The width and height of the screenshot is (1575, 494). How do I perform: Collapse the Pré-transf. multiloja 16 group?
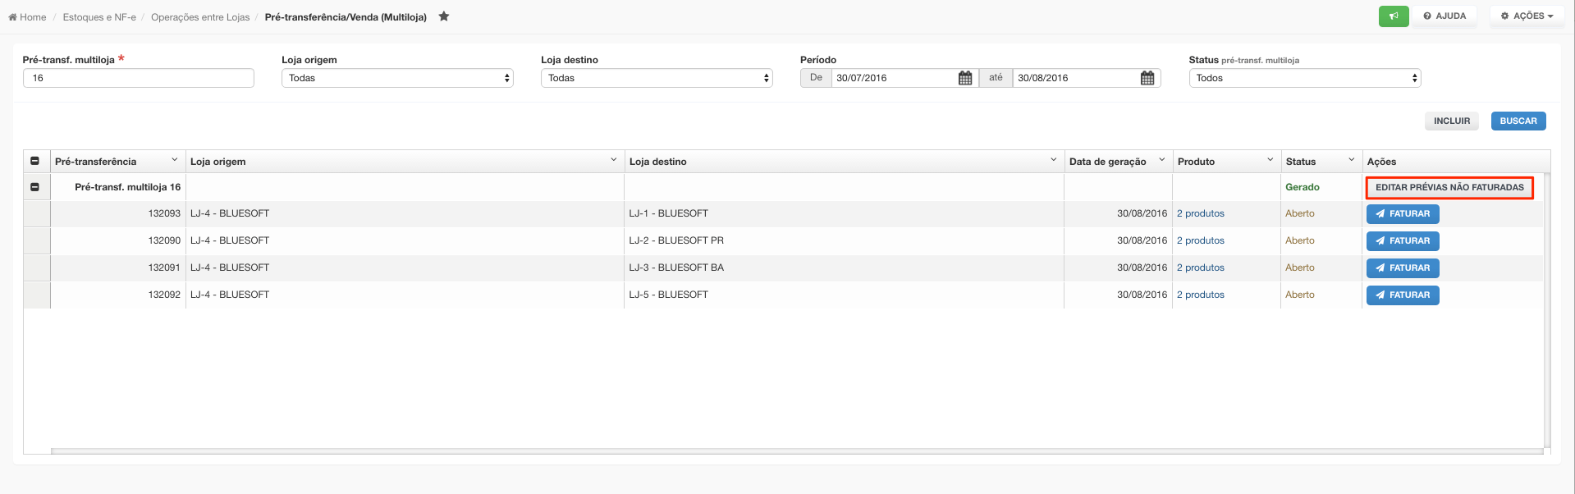coord(34,187)
